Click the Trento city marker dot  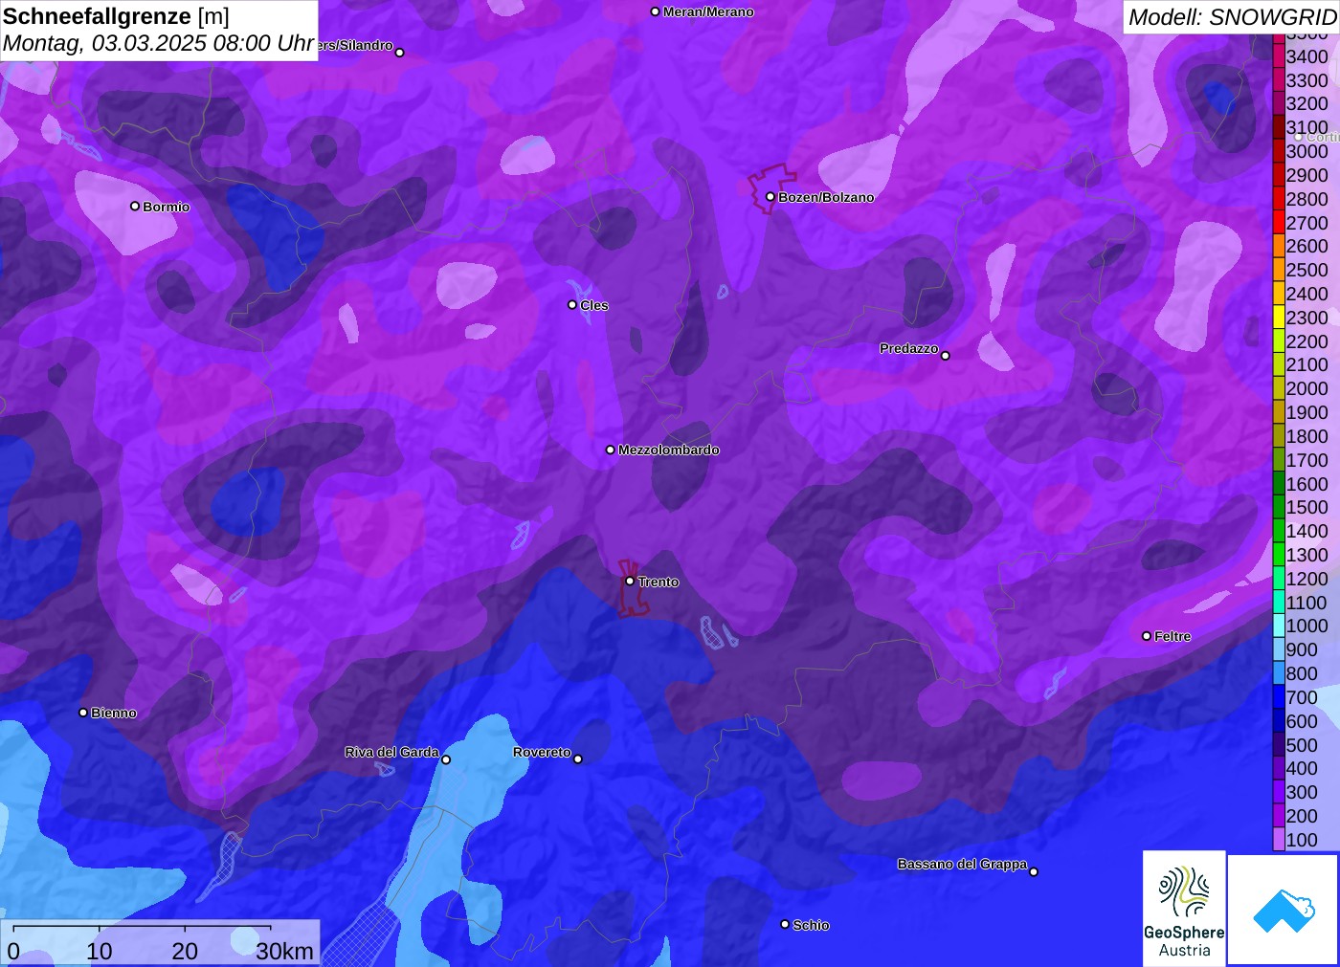[630, 581]
